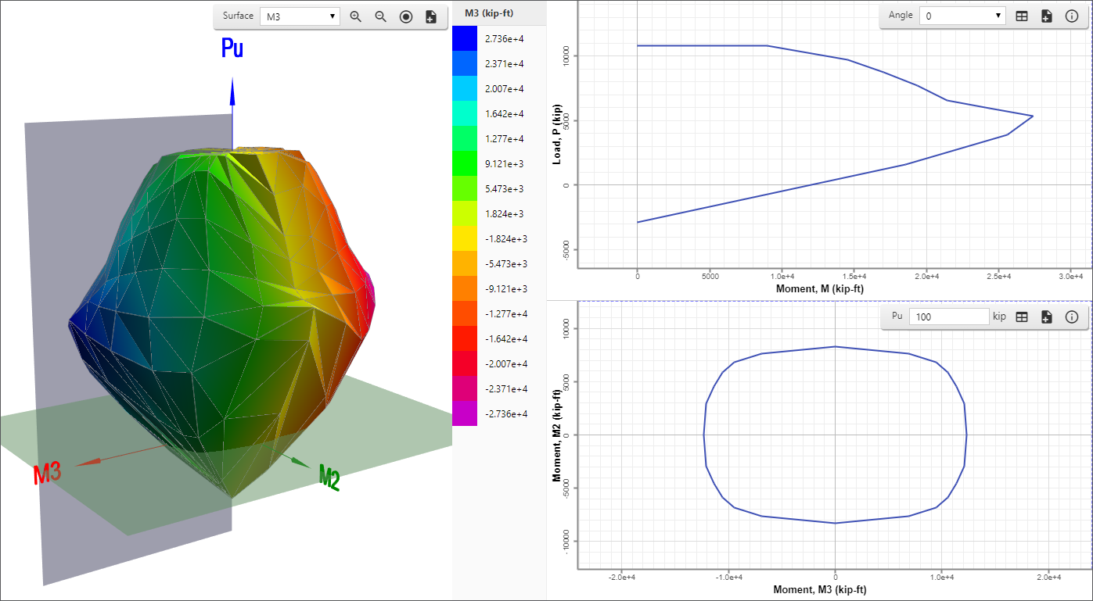Image resolution: width=1093 pixels, height=601 pixels.
Task: Show table for the P-M diagram
Action: point(1022,16)
